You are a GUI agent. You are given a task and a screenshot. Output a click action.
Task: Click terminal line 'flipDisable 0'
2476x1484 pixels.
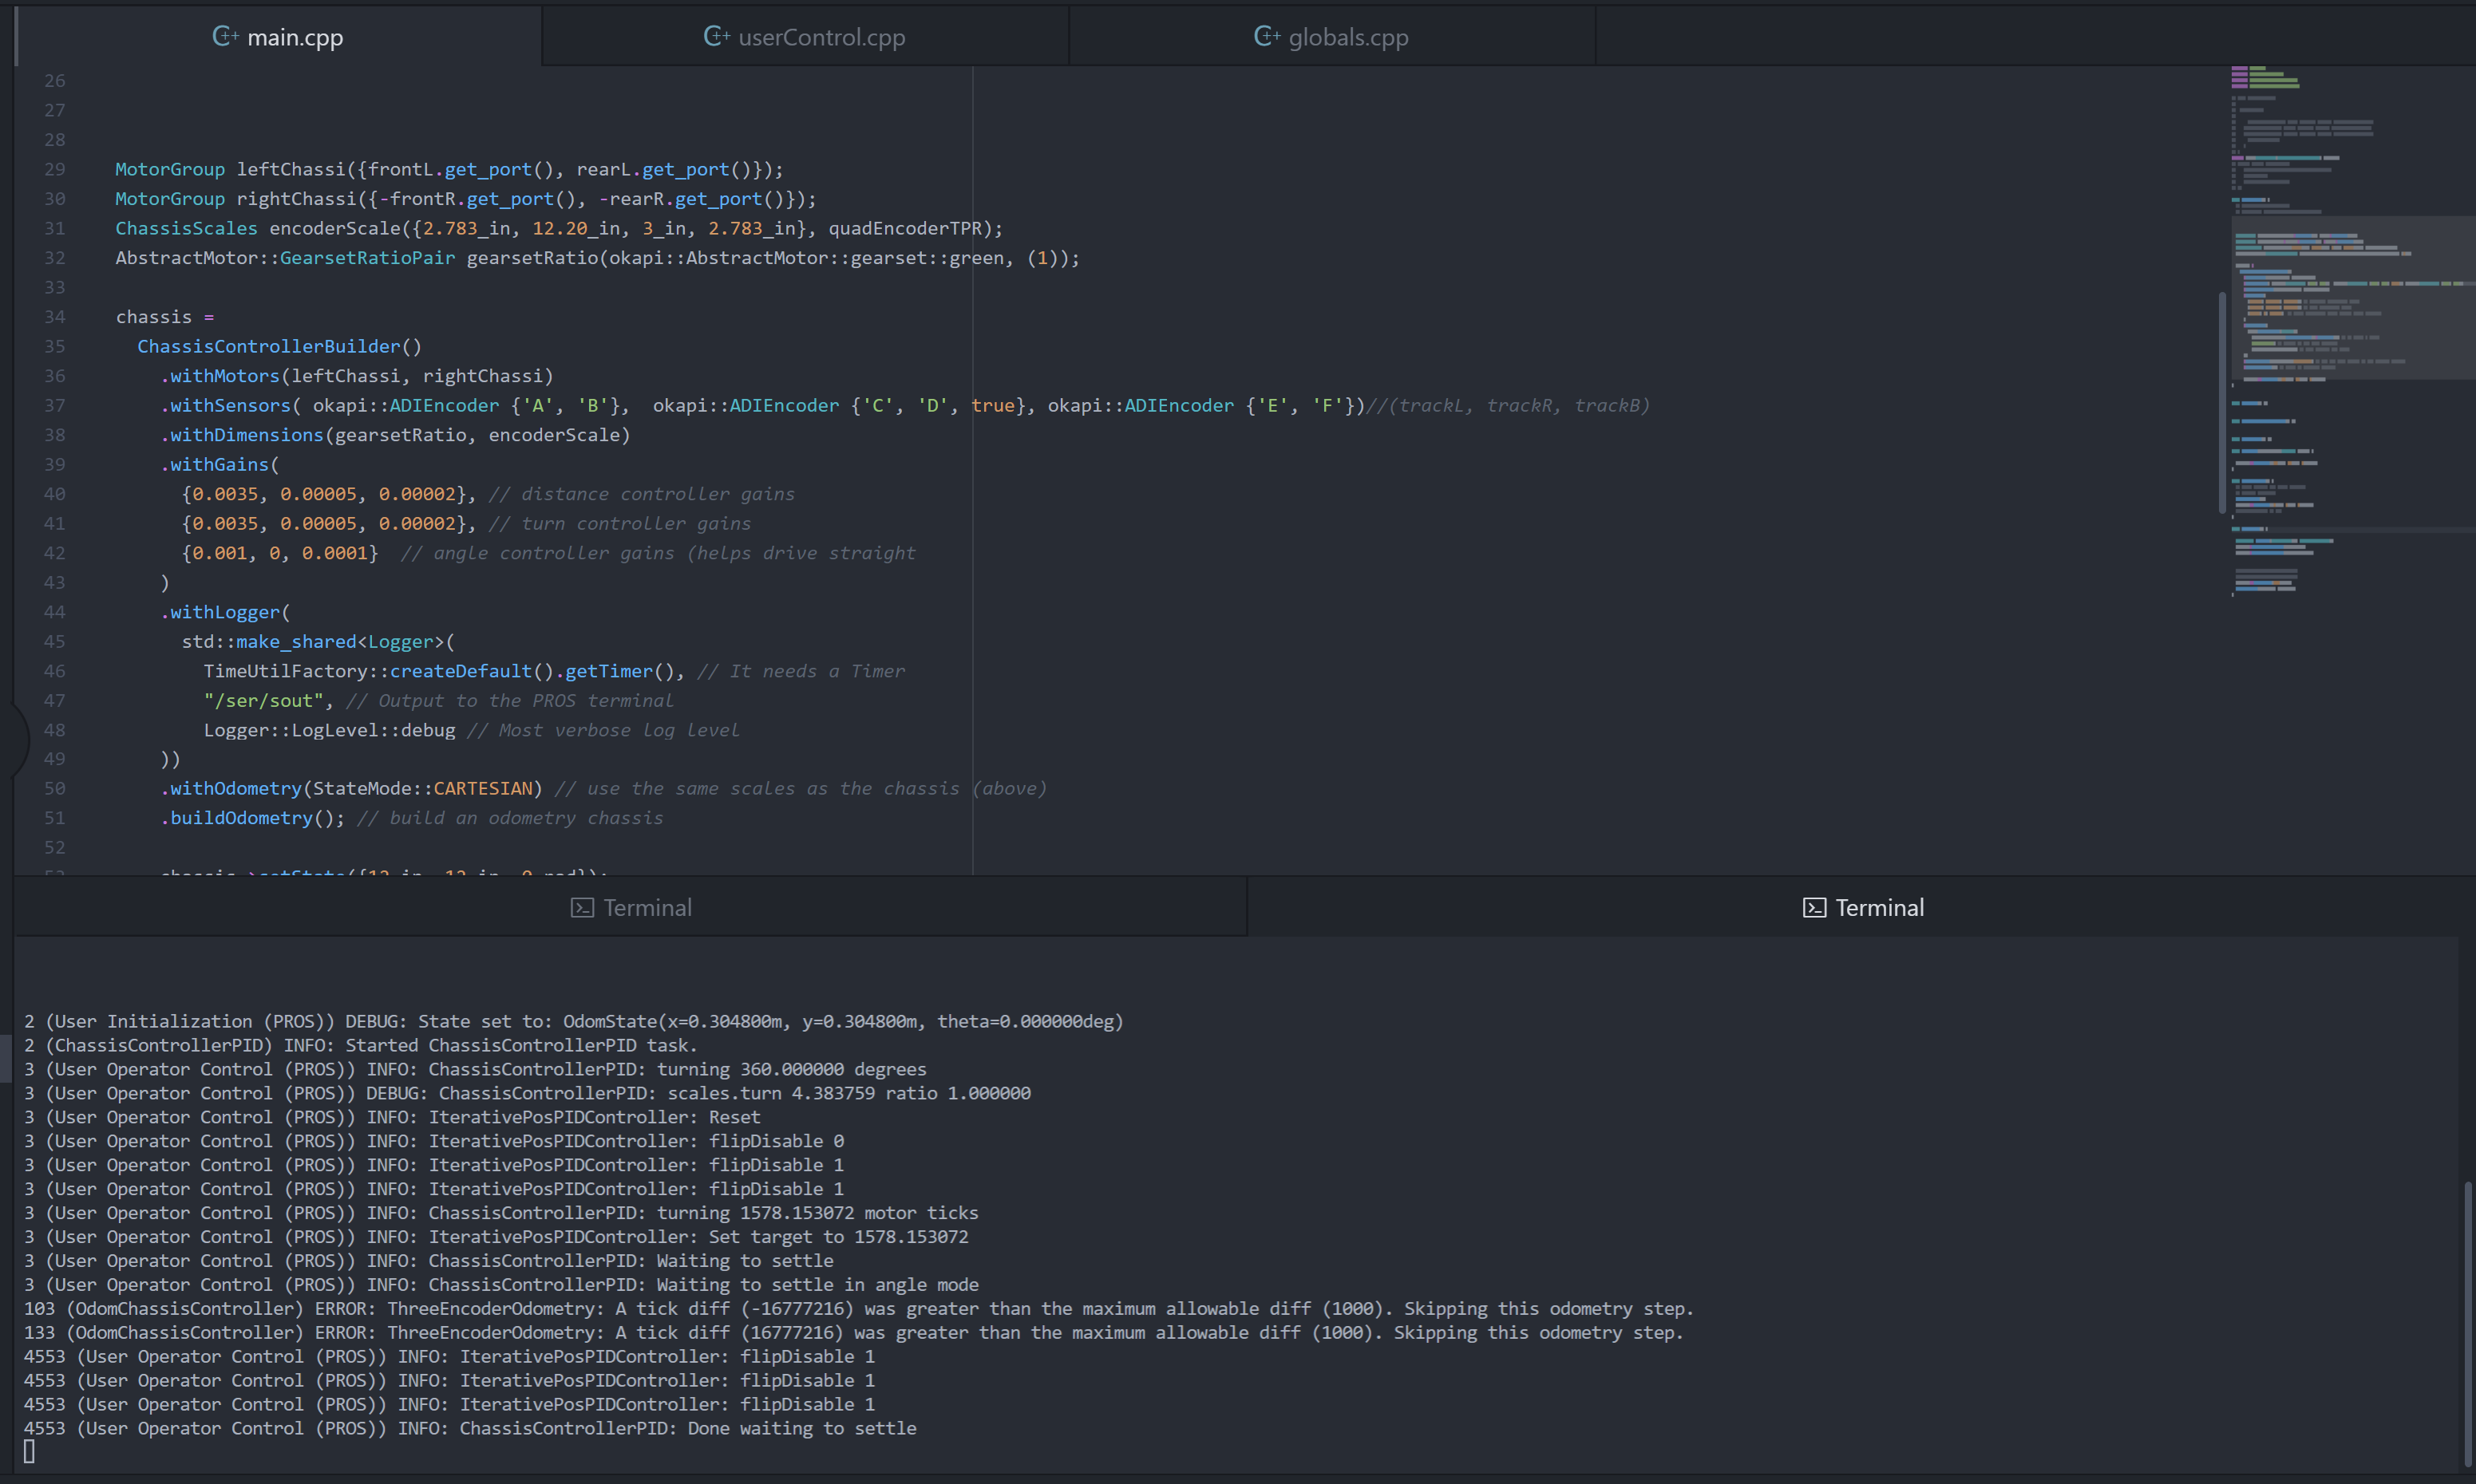434,1141
